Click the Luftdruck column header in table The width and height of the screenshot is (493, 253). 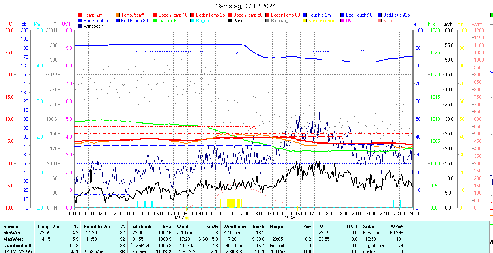coord(142,227)
